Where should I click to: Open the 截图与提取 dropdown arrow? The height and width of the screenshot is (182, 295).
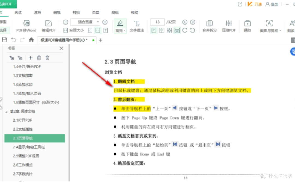(x=280, y=31)
